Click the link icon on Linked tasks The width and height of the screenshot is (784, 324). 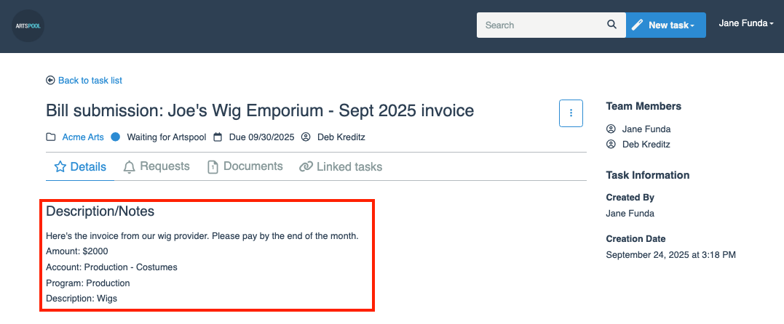point(306,167)
